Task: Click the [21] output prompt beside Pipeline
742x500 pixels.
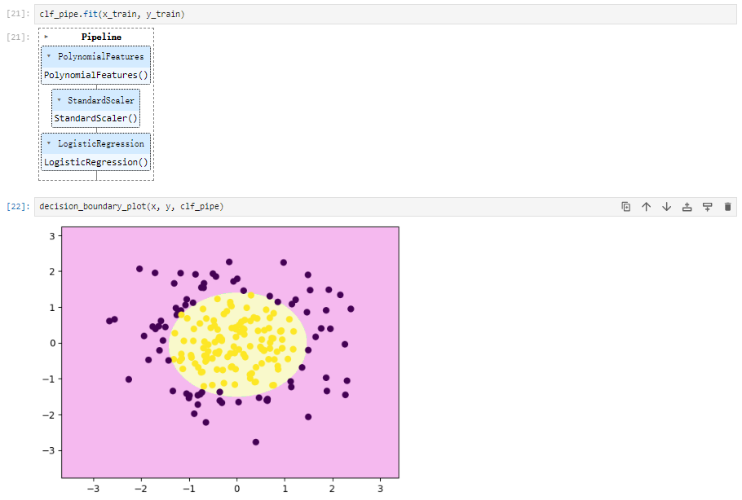Action: coord(18,37)
